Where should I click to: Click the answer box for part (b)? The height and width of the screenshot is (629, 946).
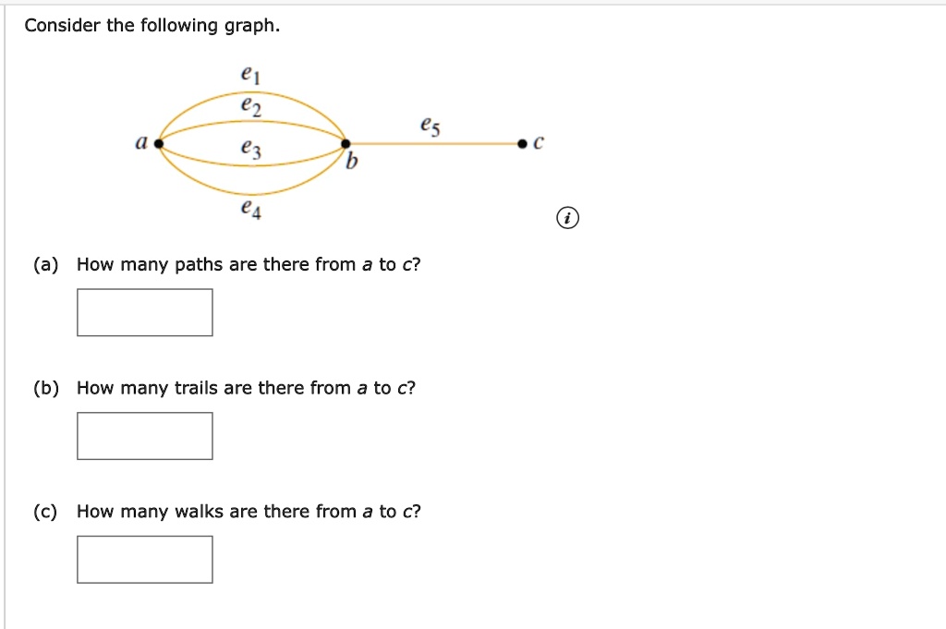pyautogui.click(x=144, y=435)
